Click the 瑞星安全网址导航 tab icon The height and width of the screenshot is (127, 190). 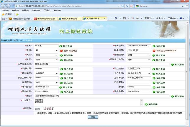tap(11, 19)
